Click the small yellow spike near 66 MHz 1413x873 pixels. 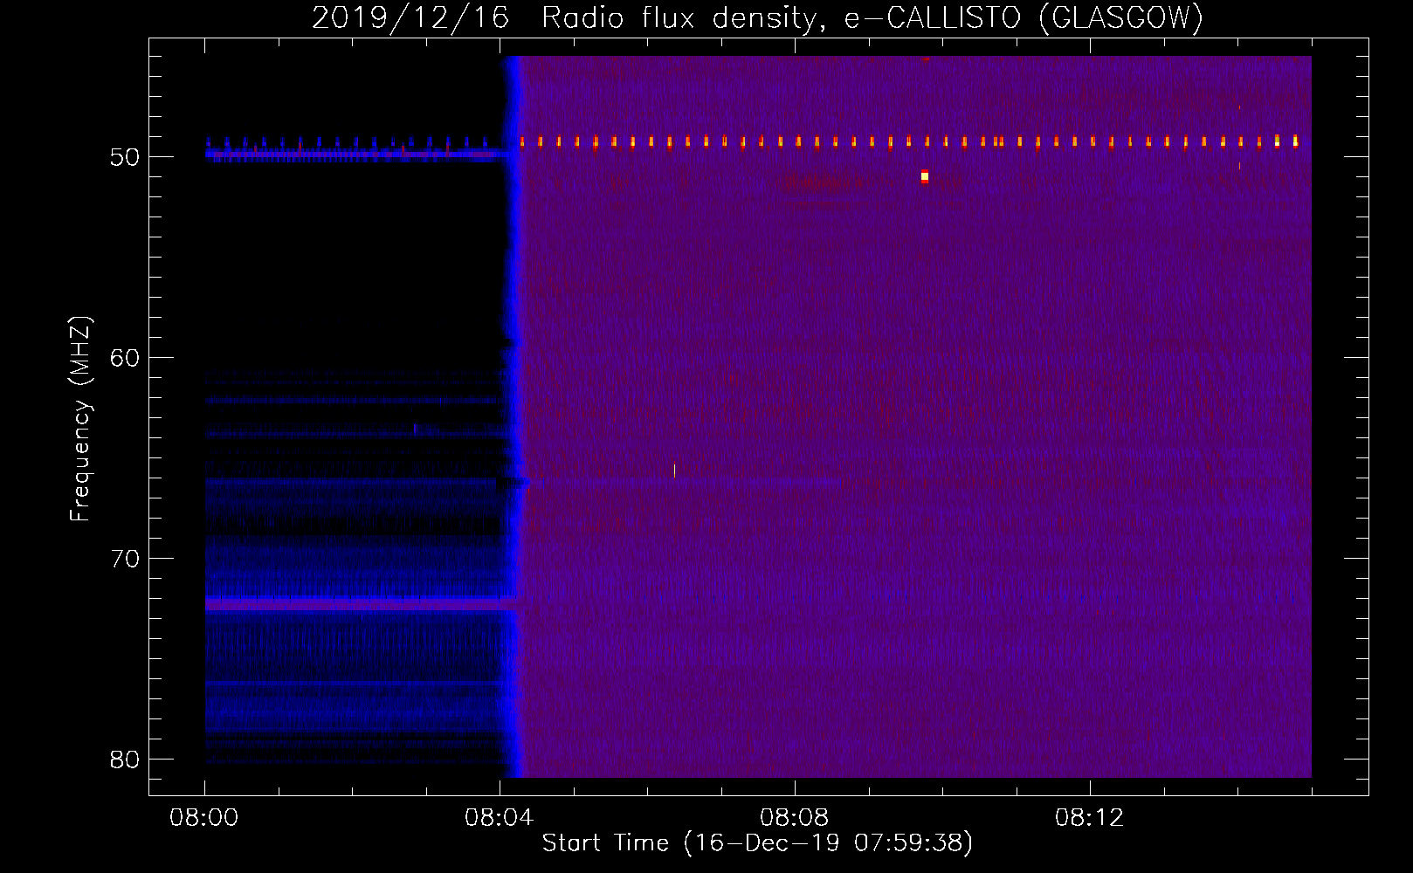tap(675, 470)
